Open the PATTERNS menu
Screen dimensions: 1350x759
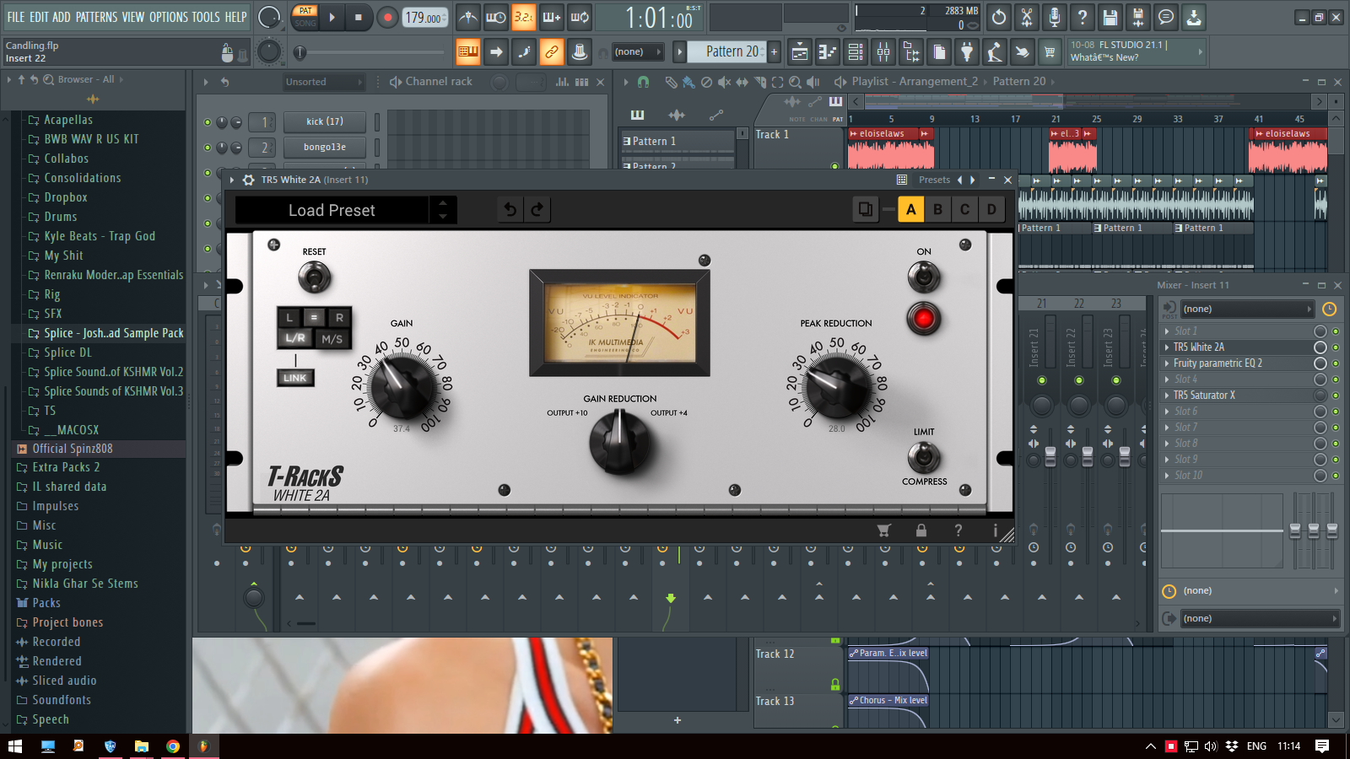[97, 17]
